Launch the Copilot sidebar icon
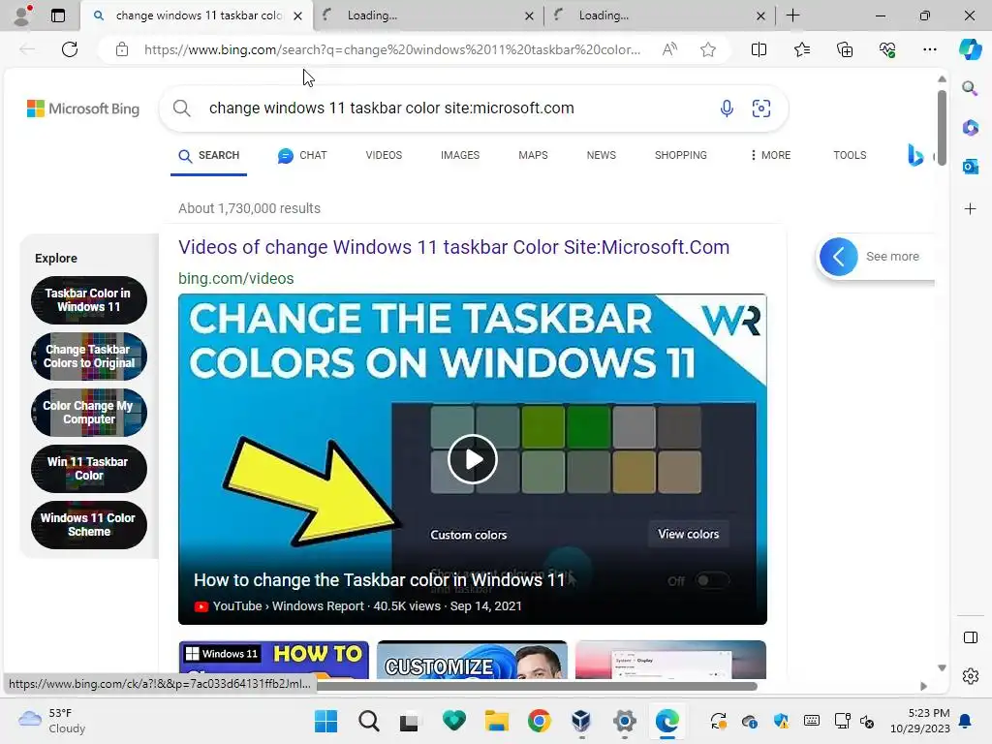The height and width of the screenshot is (744, 992). point(970,49)
